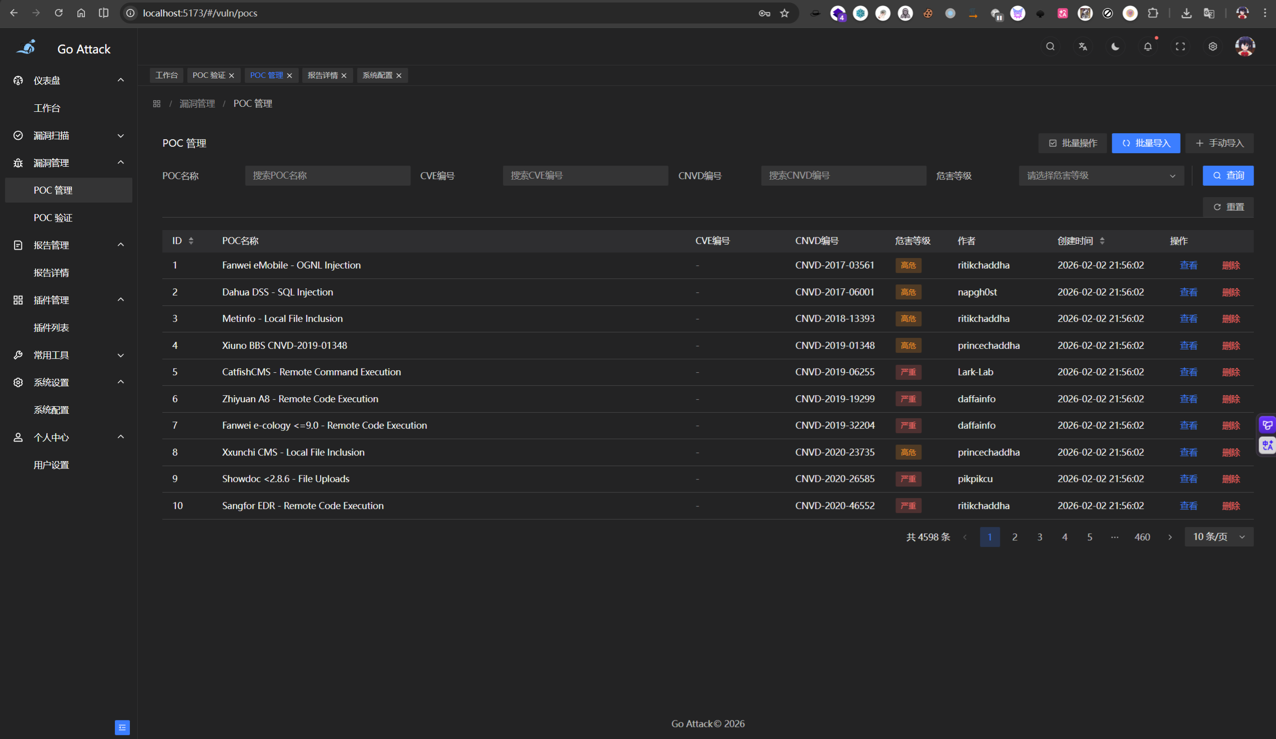View the Dahua DSS - SQL Injection row
Screen dimensions: 1276x739
pyautogui.click(x=1189, y=292)
